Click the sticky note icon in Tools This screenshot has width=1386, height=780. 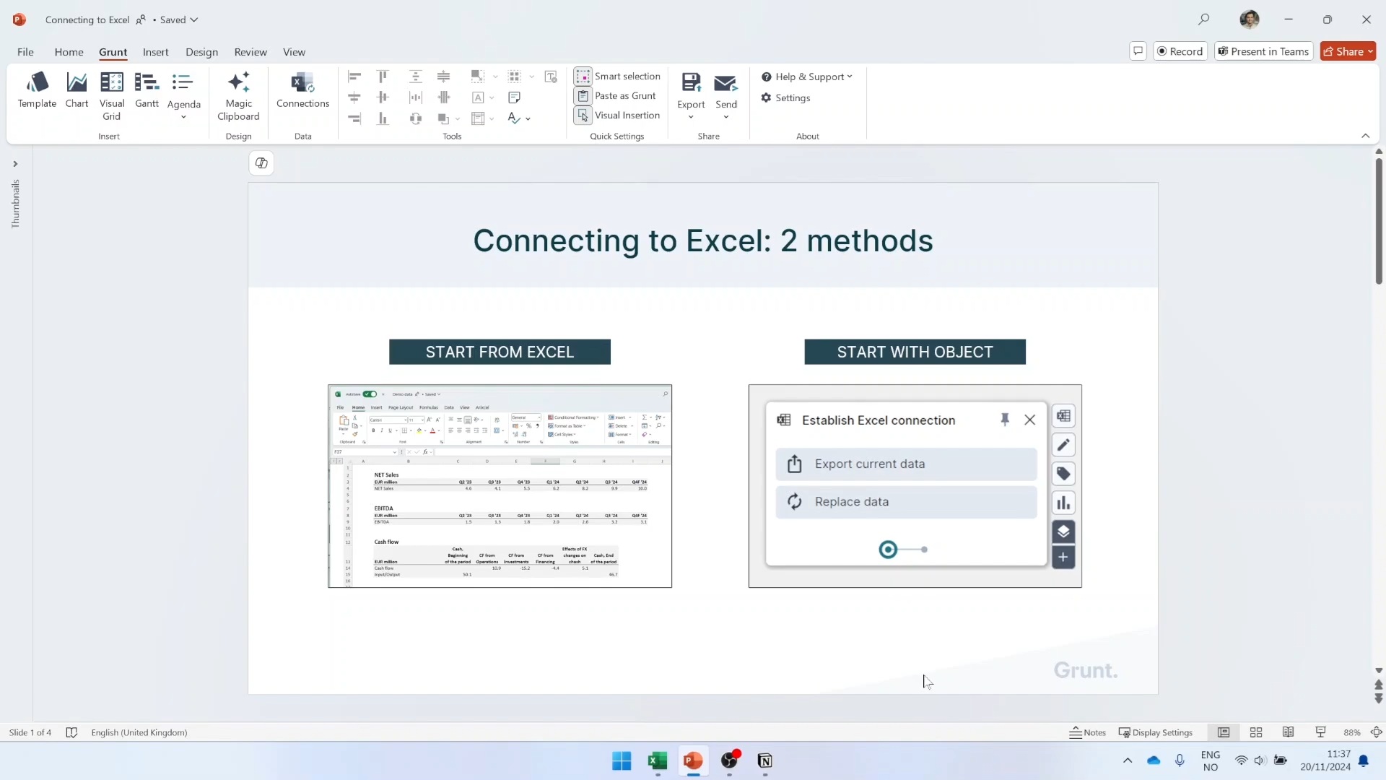tap(515, 97)
